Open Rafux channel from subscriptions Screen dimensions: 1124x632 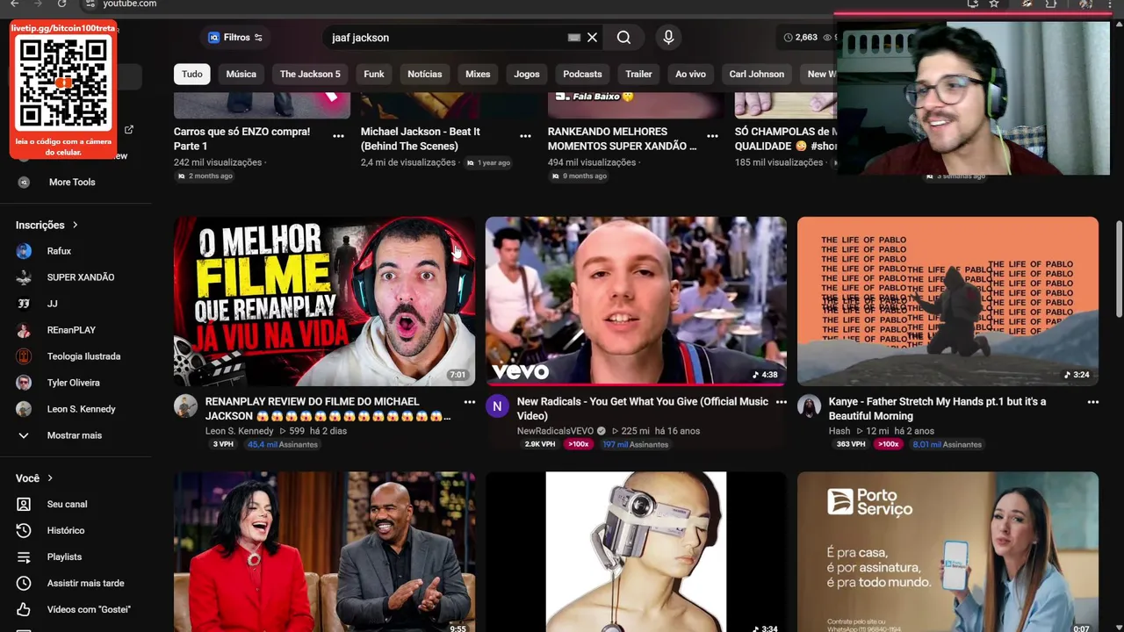[59, 251]
